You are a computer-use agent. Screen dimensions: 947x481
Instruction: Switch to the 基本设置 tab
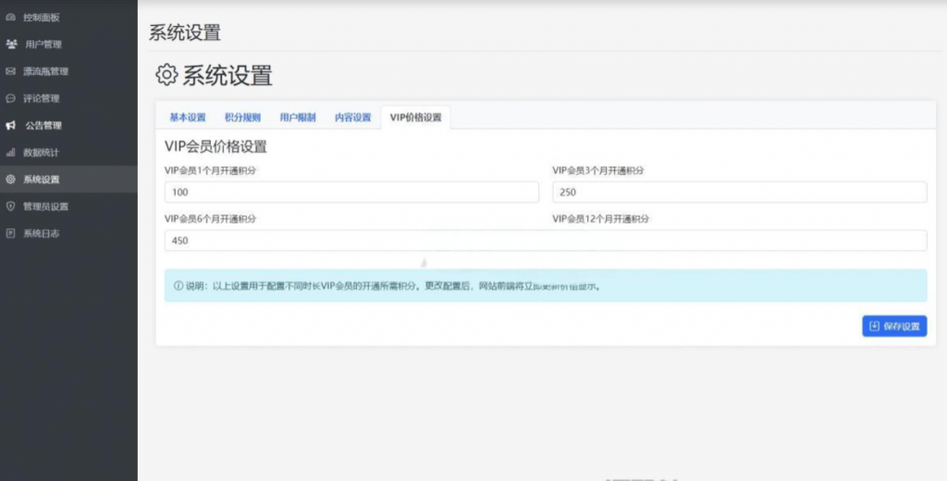pos(187,117)
